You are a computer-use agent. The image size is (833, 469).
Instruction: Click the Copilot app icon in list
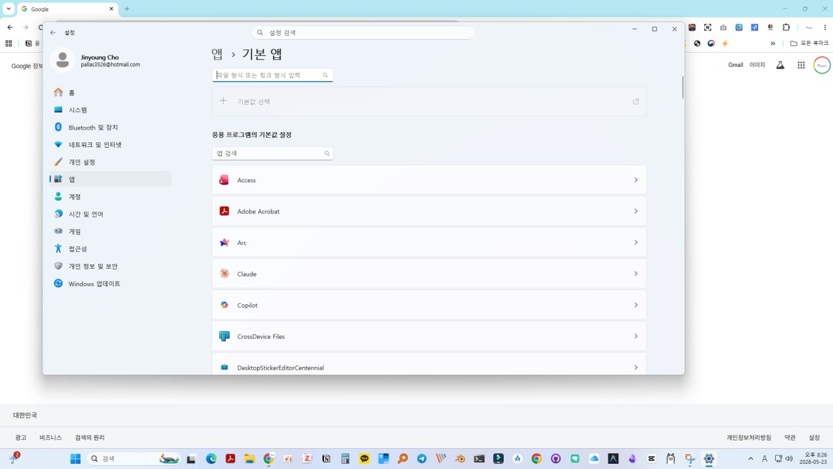click(225, 305)
